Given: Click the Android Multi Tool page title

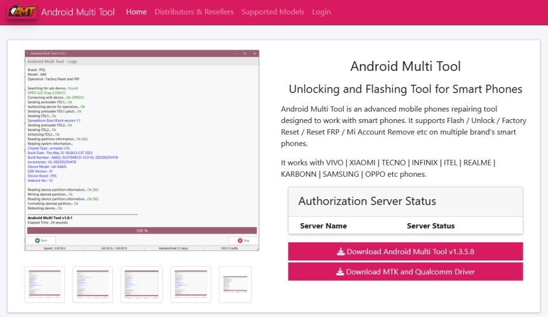Looking at the screenshot, I should [406, 66].
